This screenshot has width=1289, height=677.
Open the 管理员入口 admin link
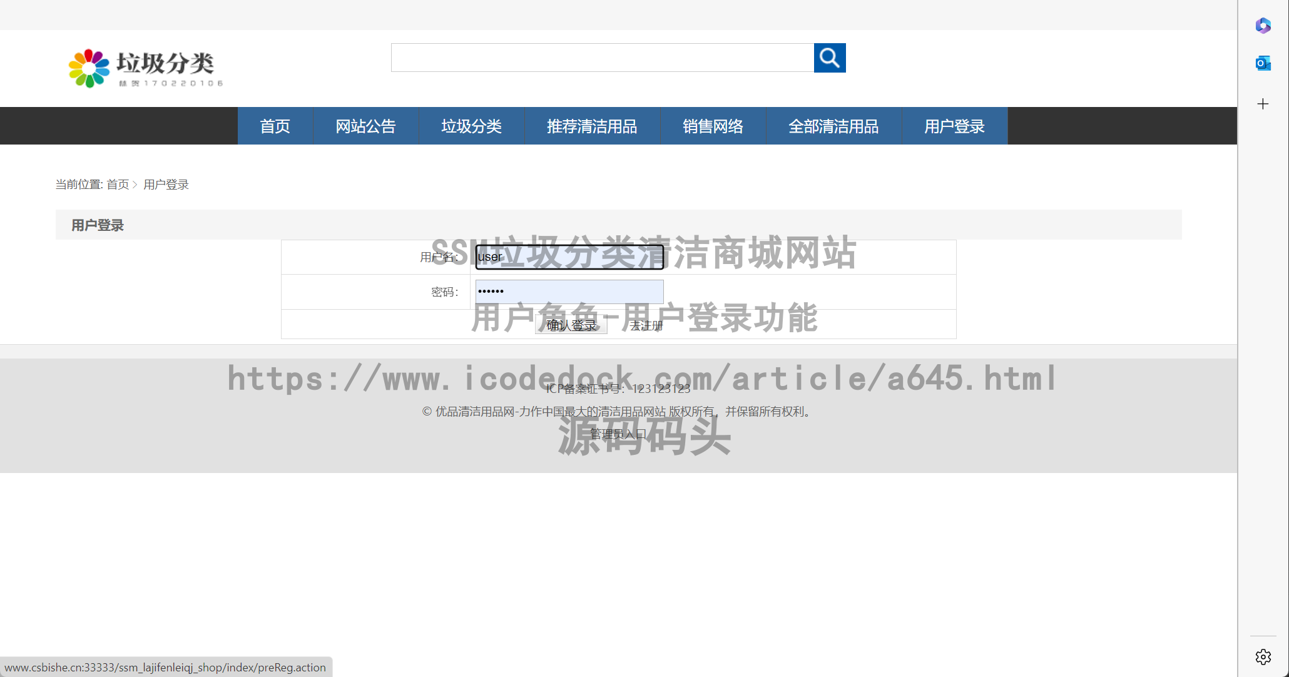click(x=618, y=433)
